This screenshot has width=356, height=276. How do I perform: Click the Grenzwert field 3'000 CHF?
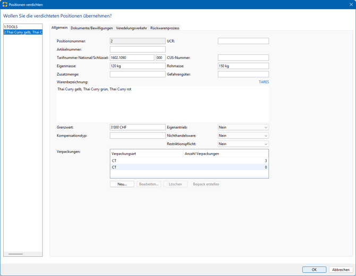click(x=138, y=127)
